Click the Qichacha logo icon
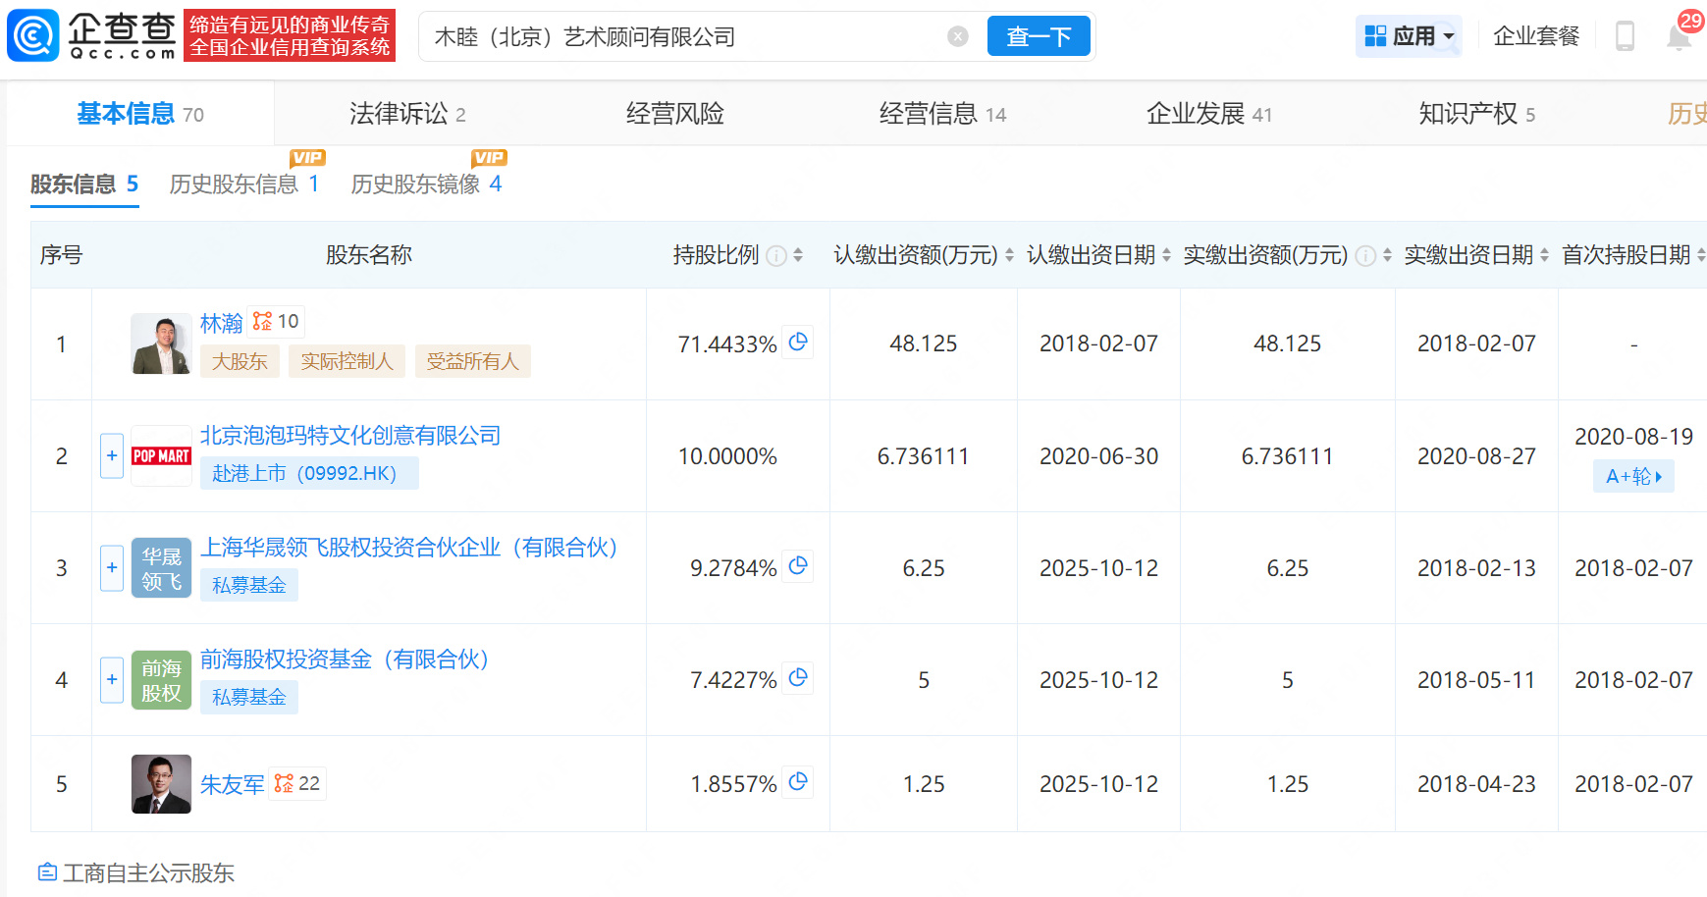The width and height of the screenshot is (1707, 897). (x=33, y=36)
